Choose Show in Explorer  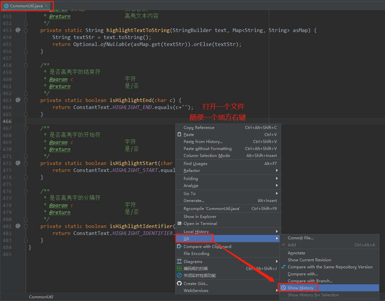[x=228, y=216]
